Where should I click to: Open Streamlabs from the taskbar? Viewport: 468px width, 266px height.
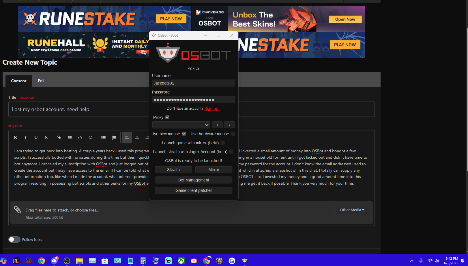click(169, 261)
